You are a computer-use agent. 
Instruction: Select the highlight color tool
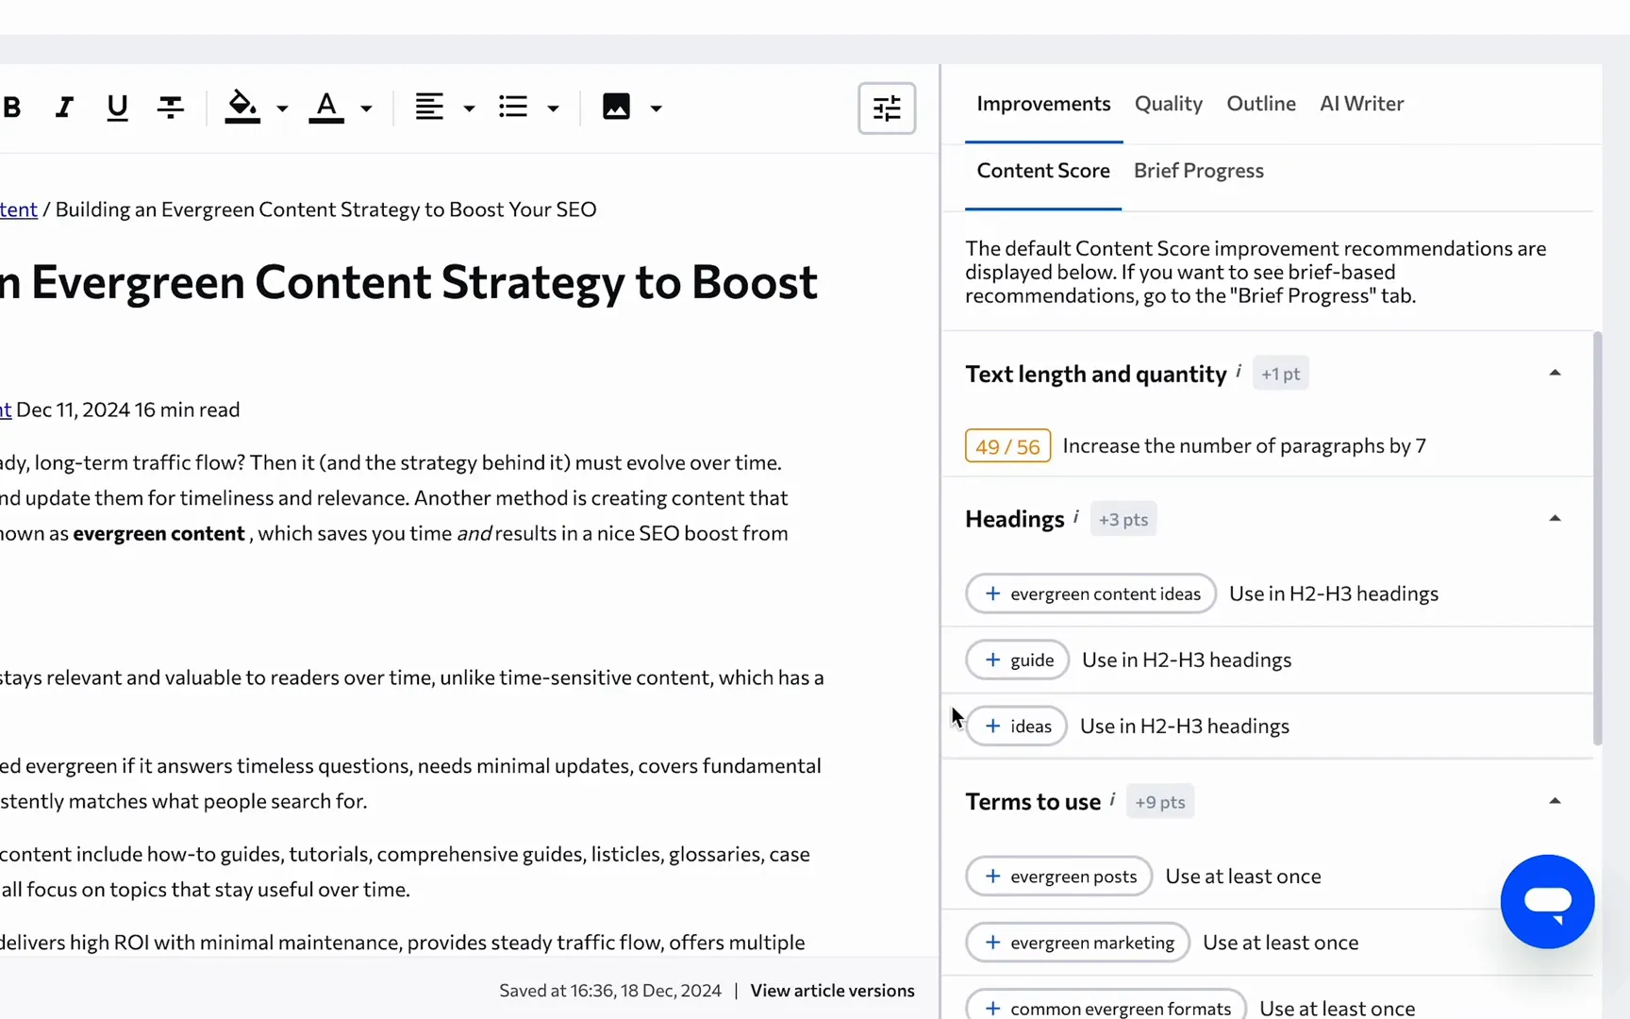tap(242, 107)
